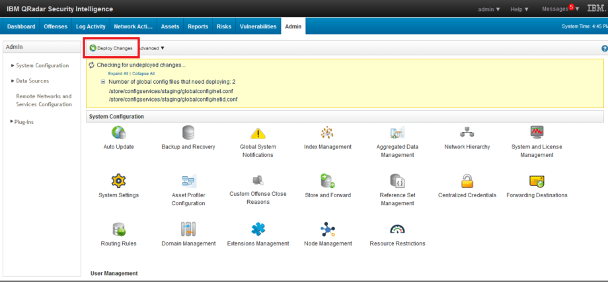Image resolution: width=608 pixels, height=283 pixels.
Task: Click the help question mark icon
Action: pos(604,49)
